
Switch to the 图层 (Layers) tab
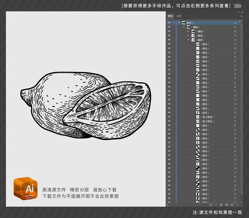click(x=170, y=16)
